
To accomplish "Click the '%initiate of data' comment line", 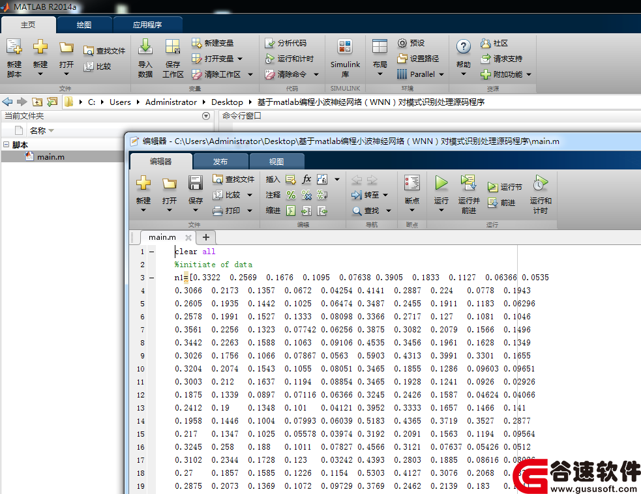I will tap(213, 265).
